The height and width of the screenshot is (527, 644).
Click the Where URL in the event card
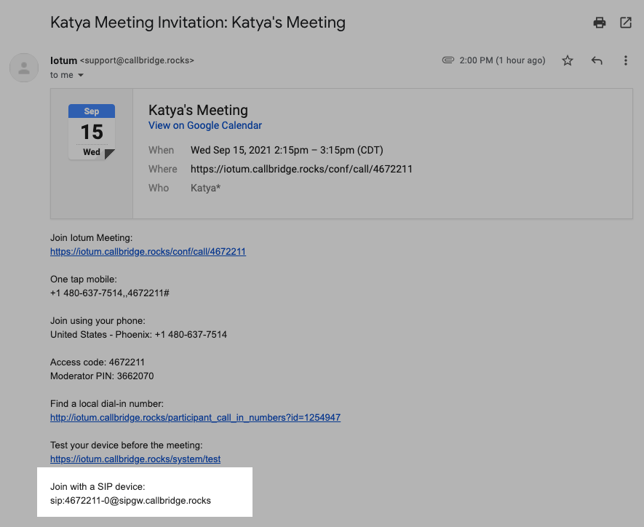301,169
